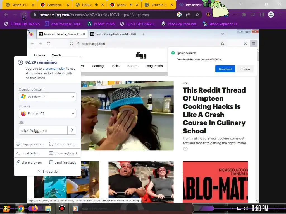Close Bandicam Chrome tab
The height and width of the screenshot is (214, 286).
point(68,5)
